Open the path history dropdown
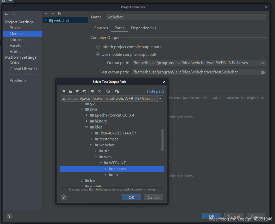The image size is (275, 224). point(160,99)
